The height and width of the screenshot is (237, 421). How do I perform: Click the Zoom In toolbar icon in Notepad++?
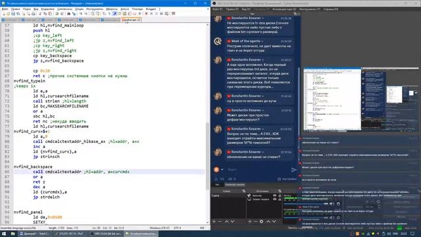81,13
